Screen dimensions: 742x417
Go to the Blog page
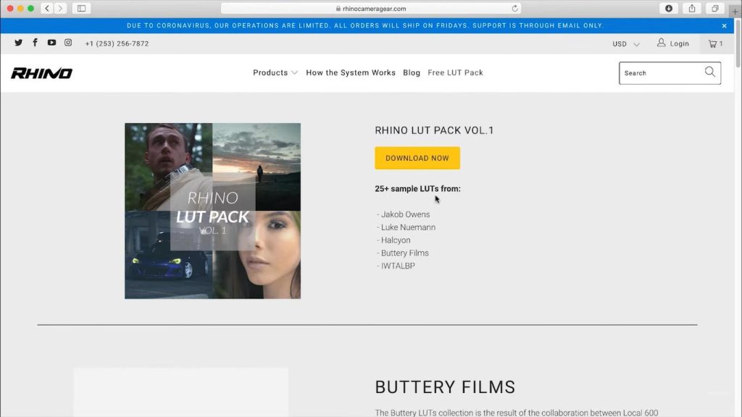(412, 72)
